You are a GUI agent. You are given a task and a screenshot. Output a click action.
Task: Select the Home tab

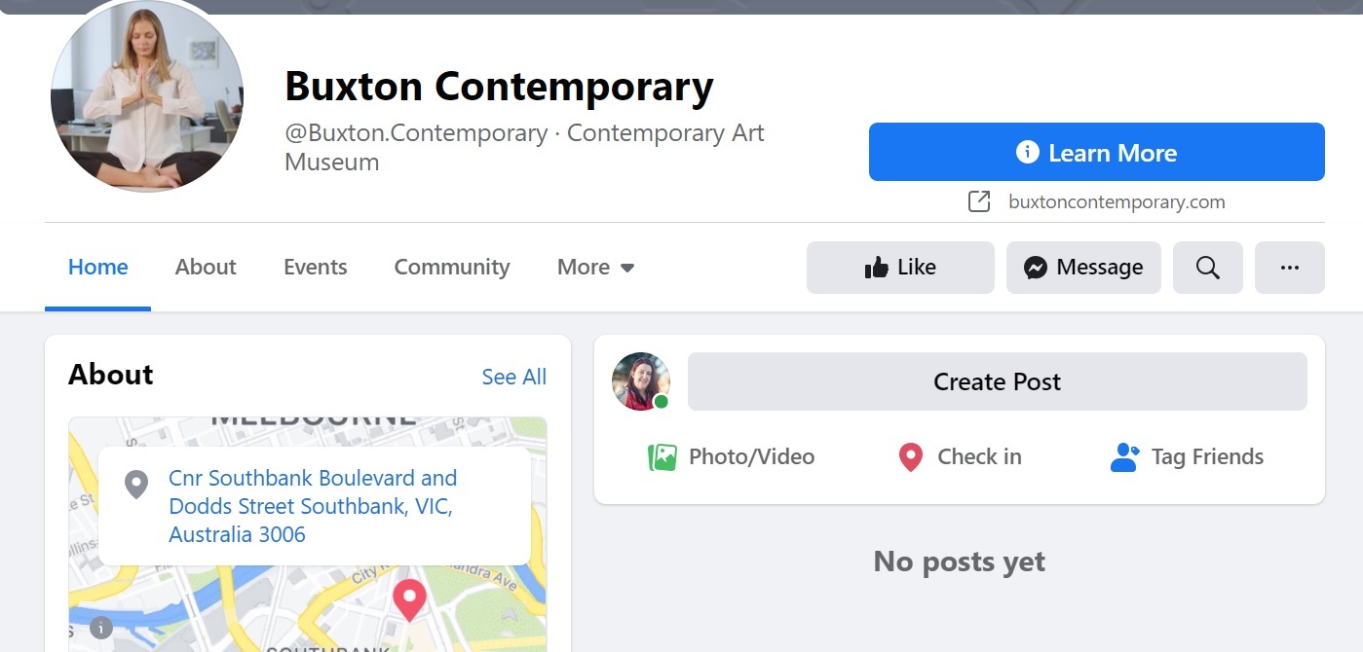tap(97, 268)
